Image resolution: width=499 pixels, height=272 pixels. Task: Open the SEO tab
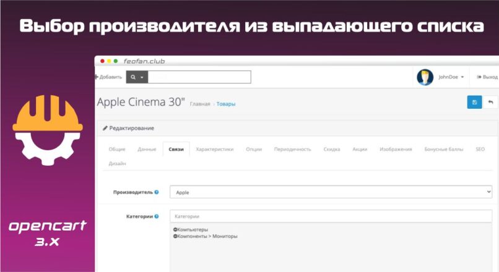[480, 149]
